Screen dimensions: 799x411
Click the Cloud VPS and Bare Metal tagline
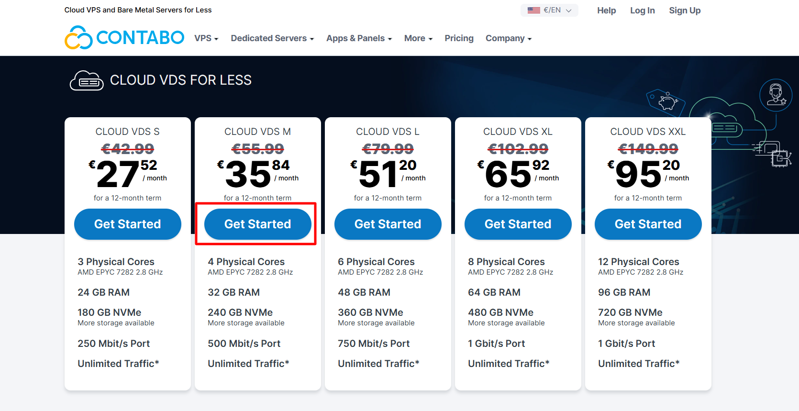tap(138, 10)
